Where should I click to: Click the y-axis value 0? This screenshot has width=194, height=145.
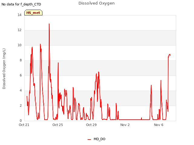point(21,121)
